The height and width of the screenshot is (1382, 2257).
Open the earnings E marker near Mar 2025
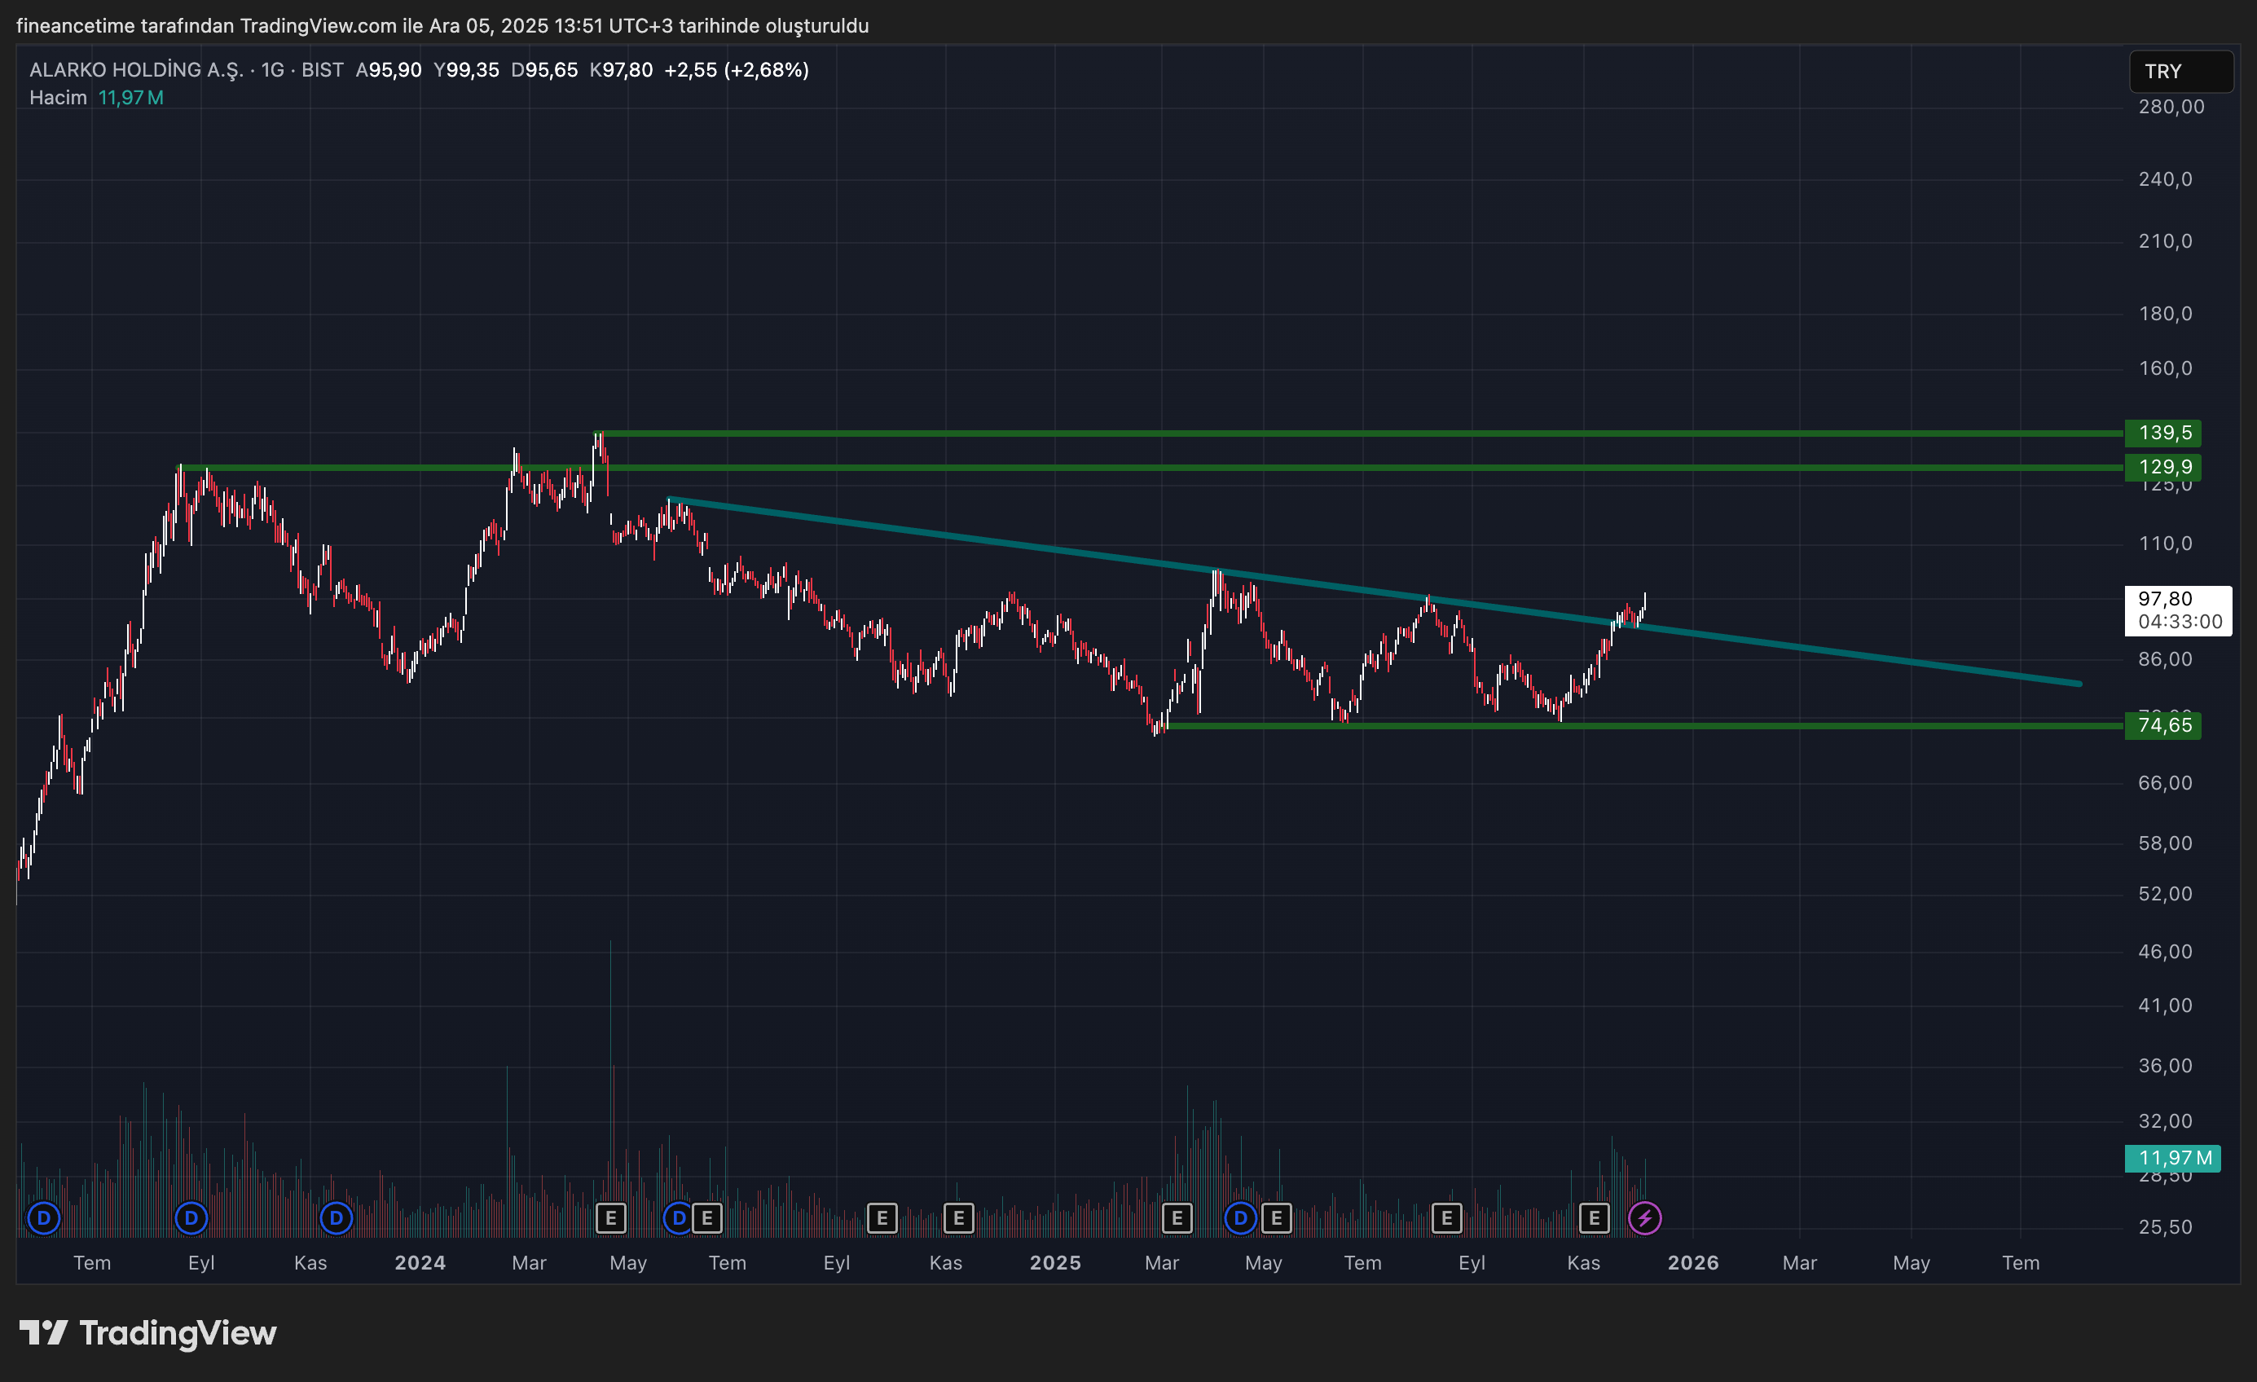point(1177,1218)
